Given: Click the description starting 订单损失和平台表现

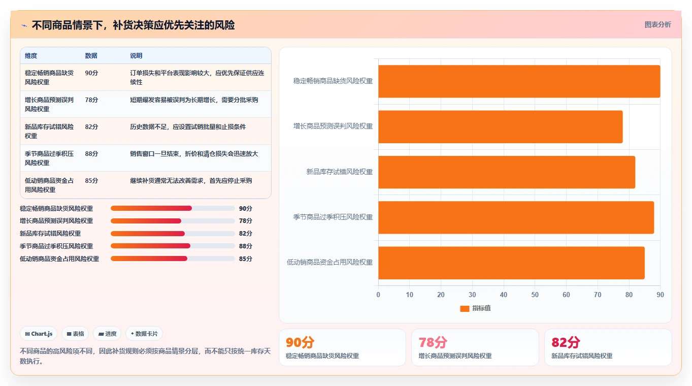Looking at the screenshot, I should [x=197, y=77].
